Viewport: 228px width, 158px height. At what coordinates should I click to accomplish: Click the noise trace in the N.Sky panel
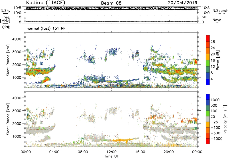point(111,9)
